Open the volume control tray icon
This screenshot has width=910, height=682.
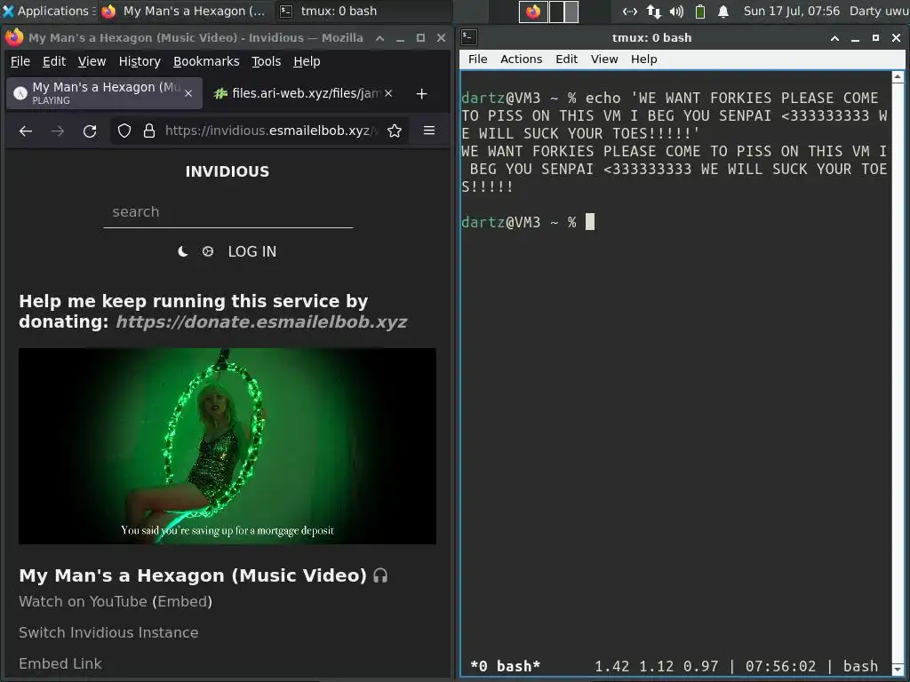pyautogui.click(x=676, y=11)
